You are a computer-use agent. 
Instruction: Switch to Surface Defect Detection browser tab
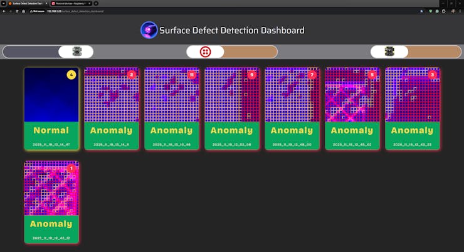[28, 4]
